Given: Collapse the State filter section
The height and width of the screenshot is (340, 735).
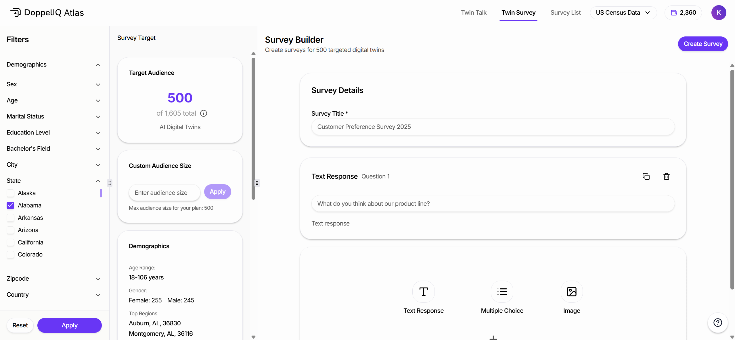Looking at the screenshot, I should click(98, 181).
